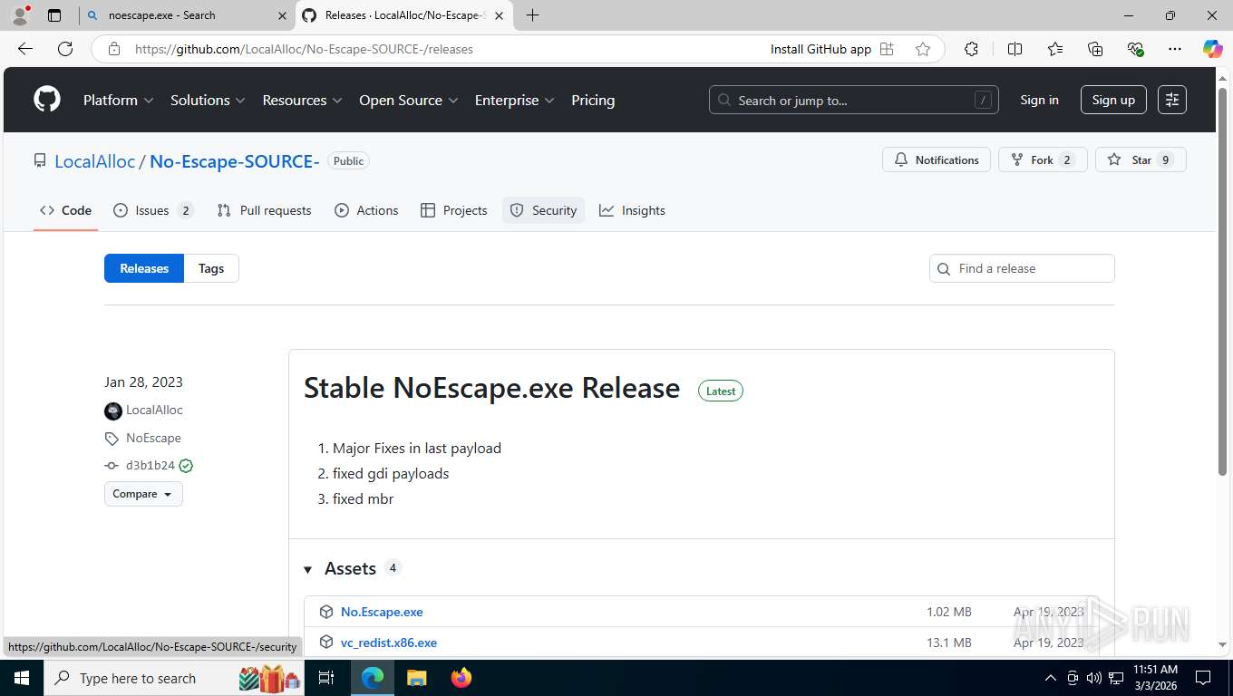Viewport: 1233px width, 696px height.
Task: Open the Pull requests tab
Action: point(264,210)
